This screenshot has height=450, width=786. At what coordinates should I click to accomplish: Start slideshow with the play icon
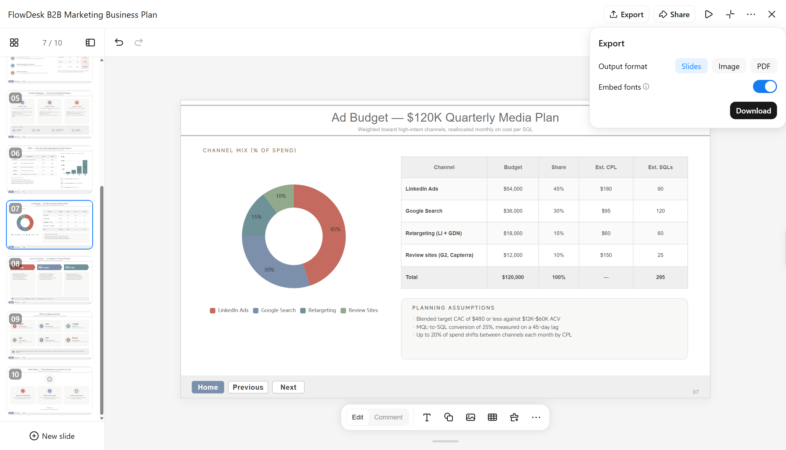pyautogui.click(x=708, y=14)
